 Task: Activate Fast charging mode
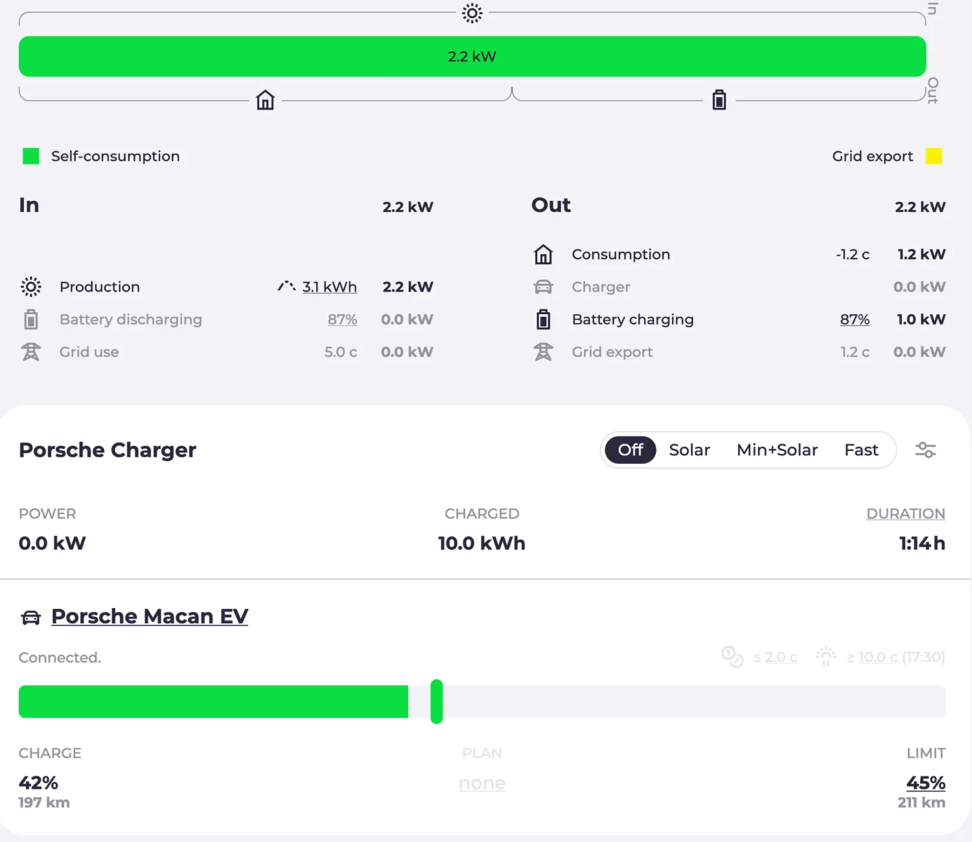pos(861,449)
